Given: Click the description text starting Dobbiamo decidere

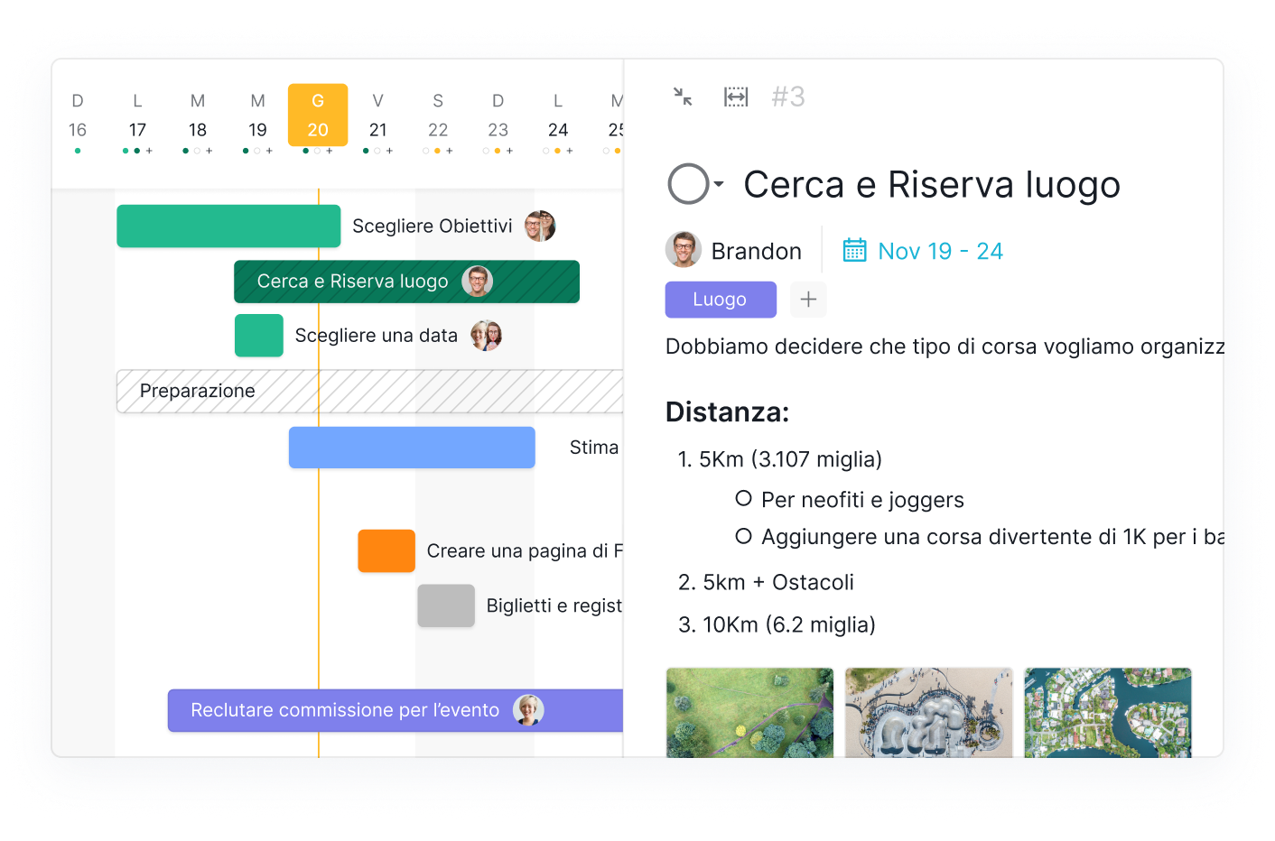Looking at the screenshot, I should coord(945,347).
